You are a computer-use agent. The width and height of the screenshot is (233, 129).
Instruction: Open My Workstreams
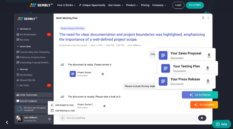[28, 34]
